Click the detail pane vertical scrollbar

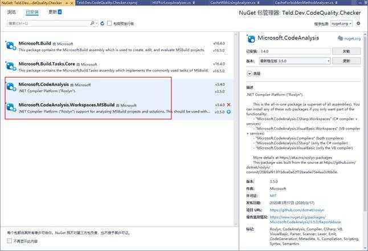365,141
